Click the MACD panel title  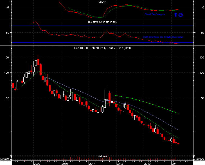coord(102,2)
